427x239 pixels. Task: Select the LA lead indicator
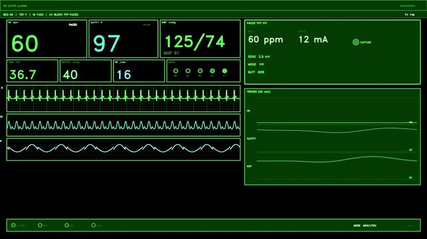(x=188, y=71)
